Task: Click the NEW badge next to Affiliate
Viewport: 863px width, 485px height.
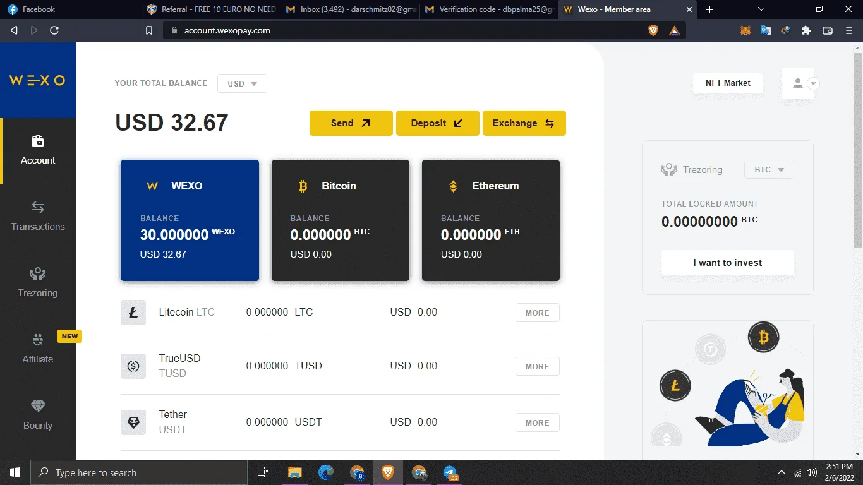Action: [69, 336]
